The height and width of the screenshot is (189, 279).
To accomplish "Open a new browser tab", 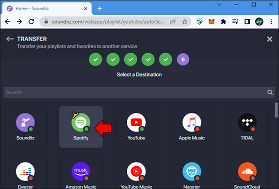I will click(x=100, y=9).
